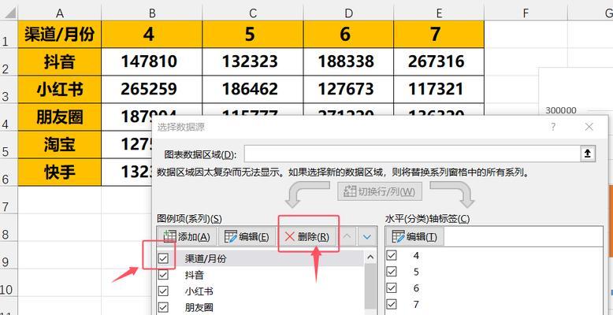Focus the chart data range (图表数据区域) input field
Image resolution: width=613 pixels, height=315 pixels.
click(412, 154)
